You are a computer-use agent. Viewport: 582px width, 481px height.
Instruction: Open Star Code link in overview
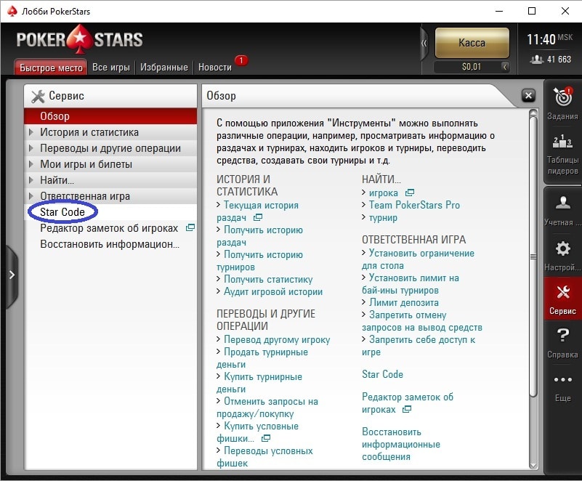[382, 374]
